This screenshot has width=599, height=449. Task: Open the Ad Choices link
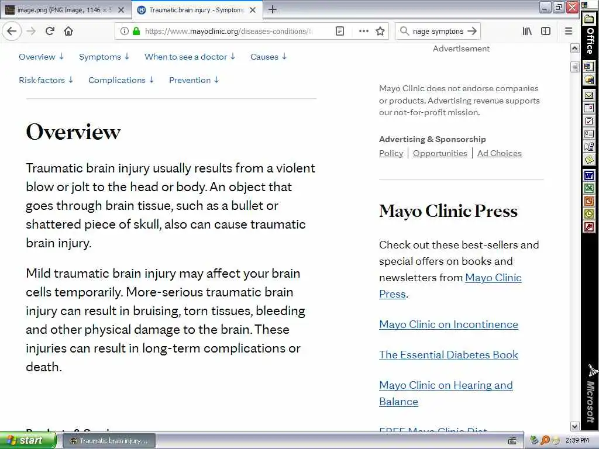[500, 153]
